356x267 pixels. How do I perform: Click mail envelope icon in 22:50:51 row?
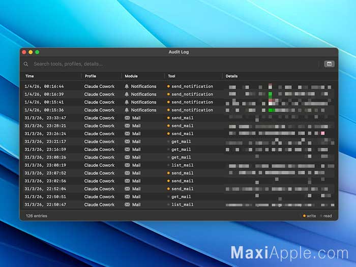[127, 197]
